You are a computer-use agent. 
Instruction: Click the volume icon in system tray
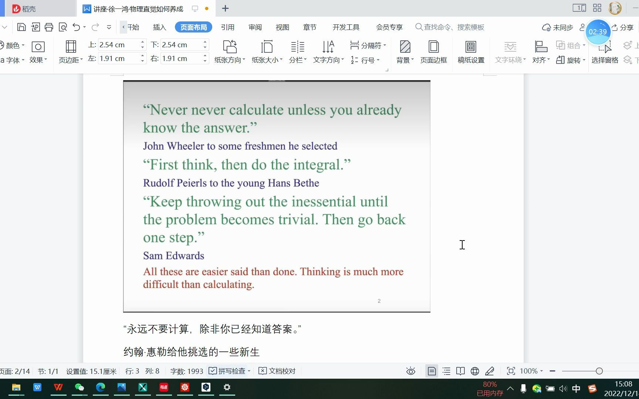563,388
